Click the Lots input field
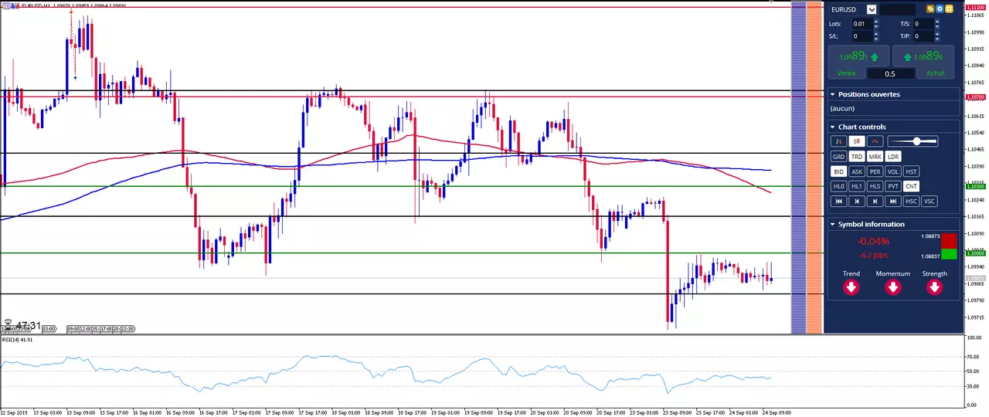The image size is (989, 417). point(862,24)
